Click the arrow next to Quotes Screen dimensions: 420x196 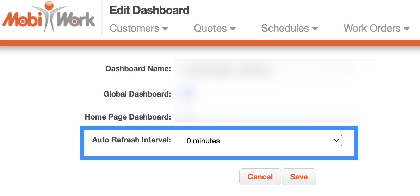coord(233,29)
